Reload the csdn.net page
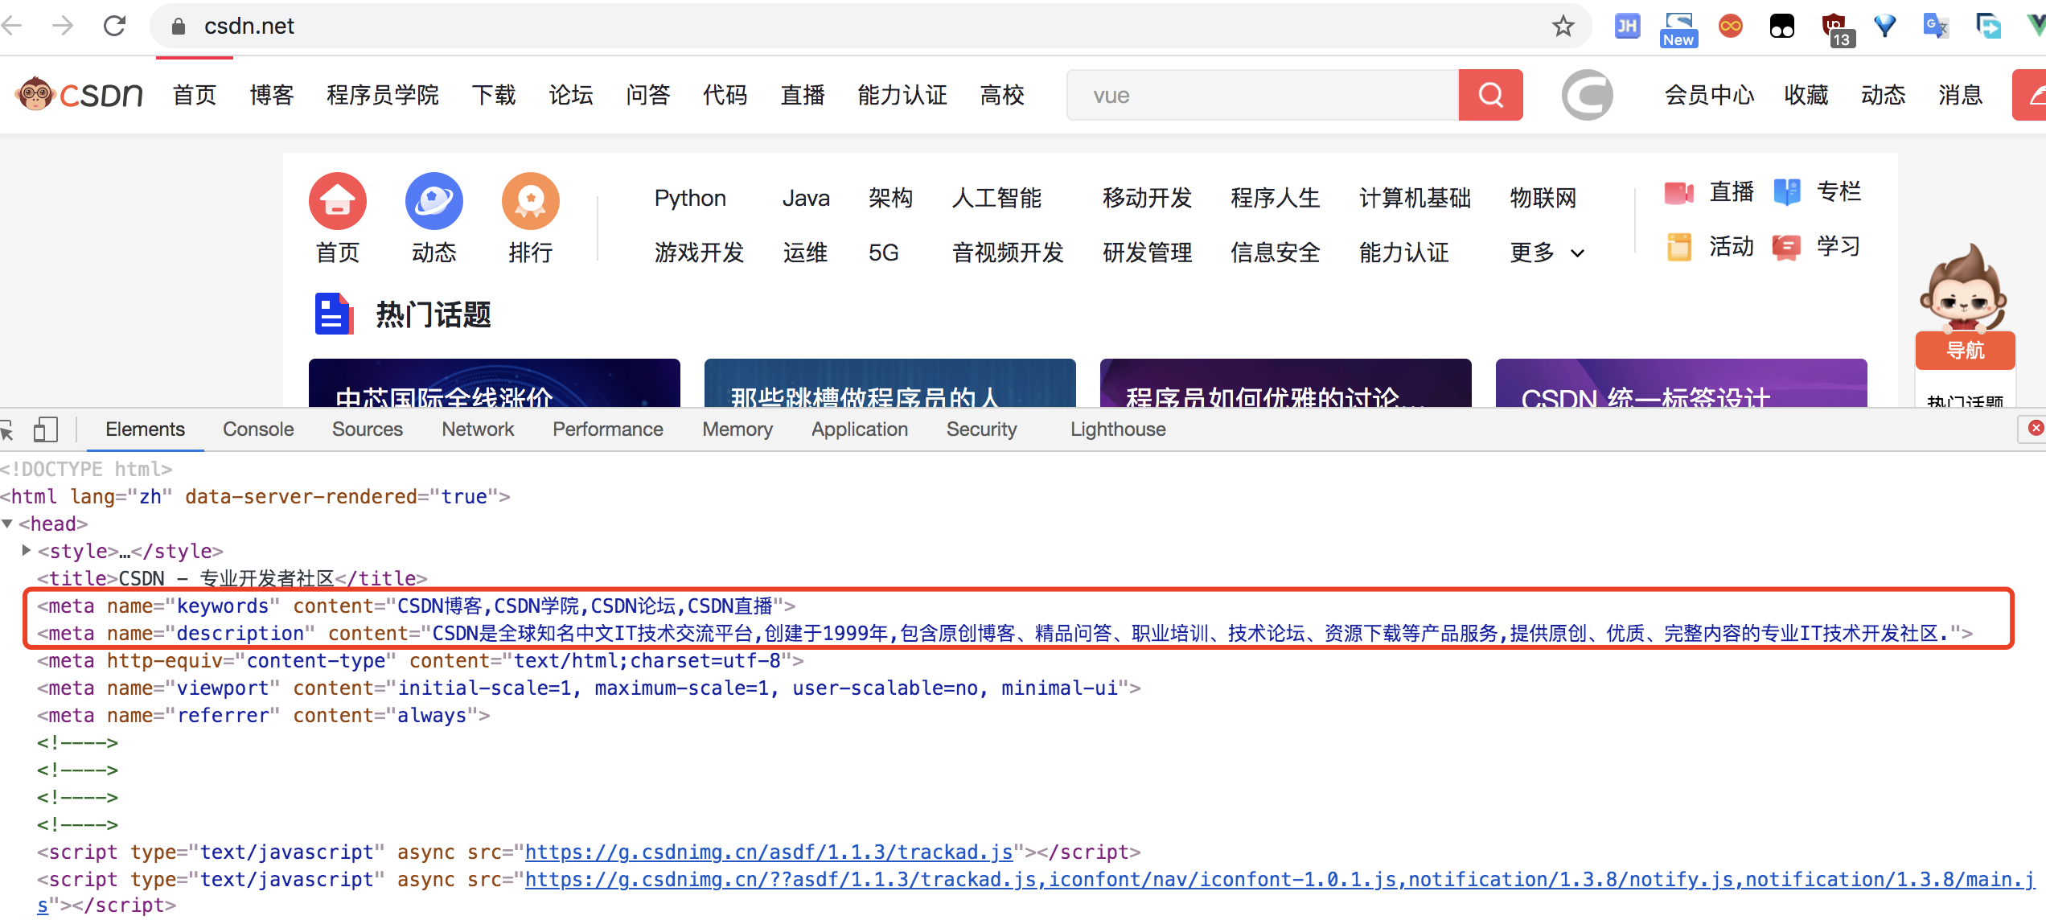2046x920 pixels. pos(115,26)
